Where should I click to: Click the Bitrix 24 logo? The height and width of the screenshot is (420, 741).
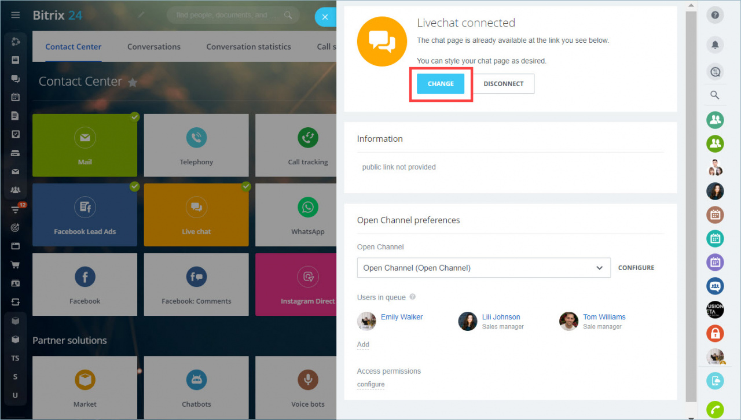[x=57, y=16]
